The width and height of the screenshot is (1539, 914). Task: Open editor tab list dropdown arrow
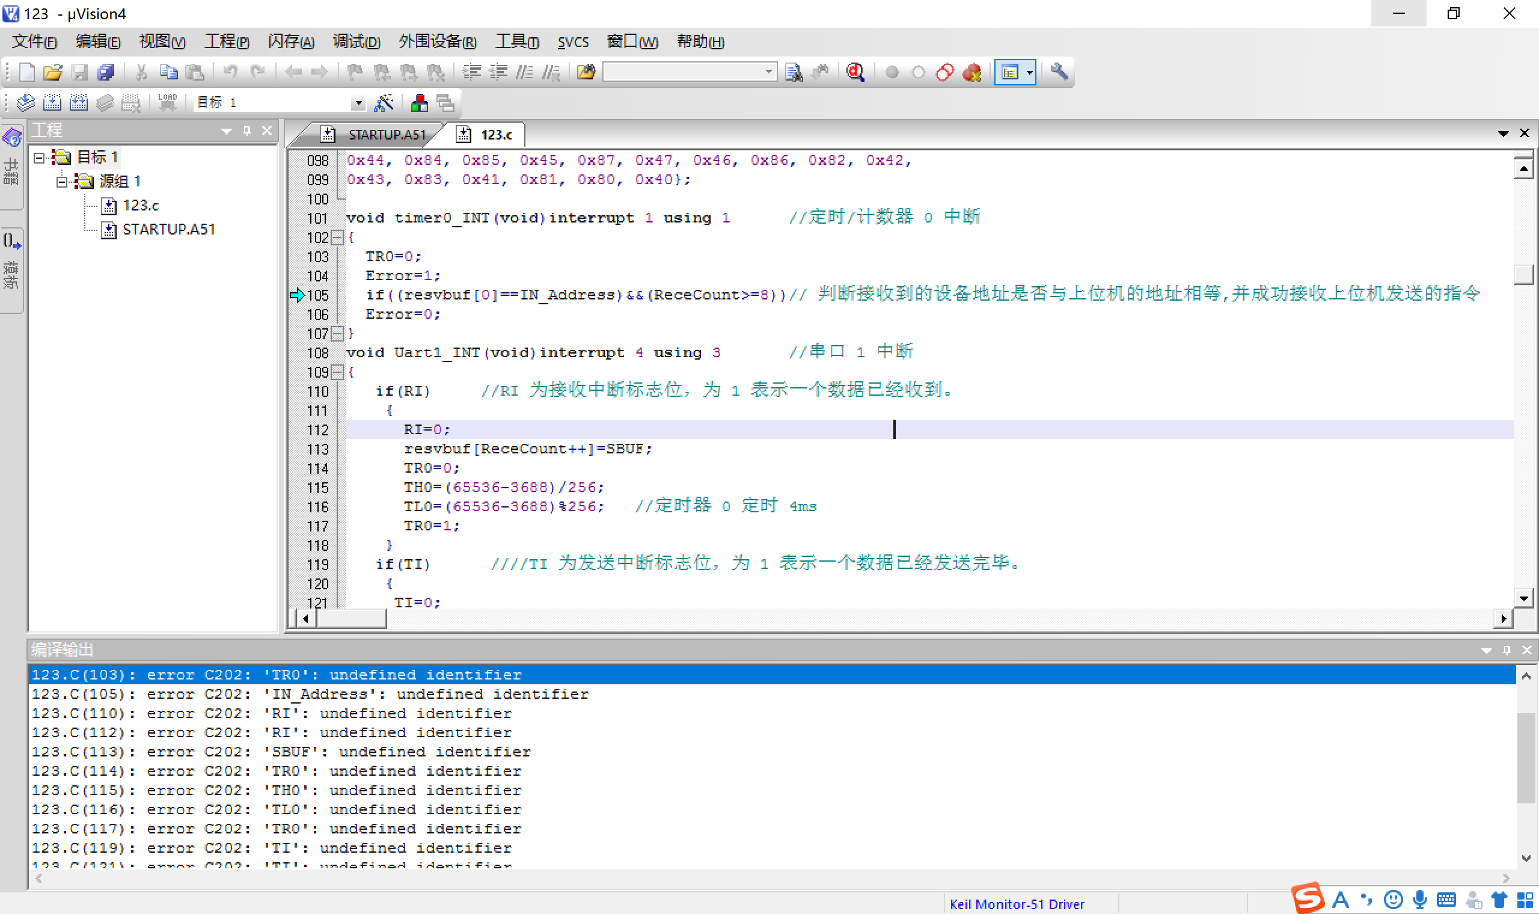[x=1503, y=133]
